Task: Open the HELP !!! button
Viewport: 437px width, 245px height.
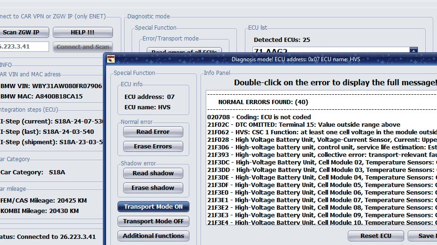Action: 83,32
